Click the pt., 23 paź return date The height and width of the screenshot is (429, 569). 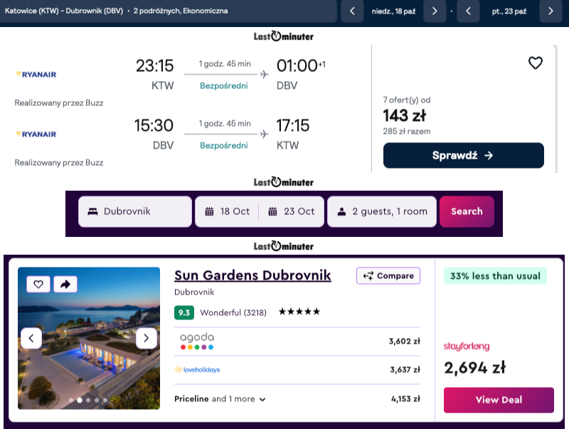pyautogui.click(x=509, y=11)
